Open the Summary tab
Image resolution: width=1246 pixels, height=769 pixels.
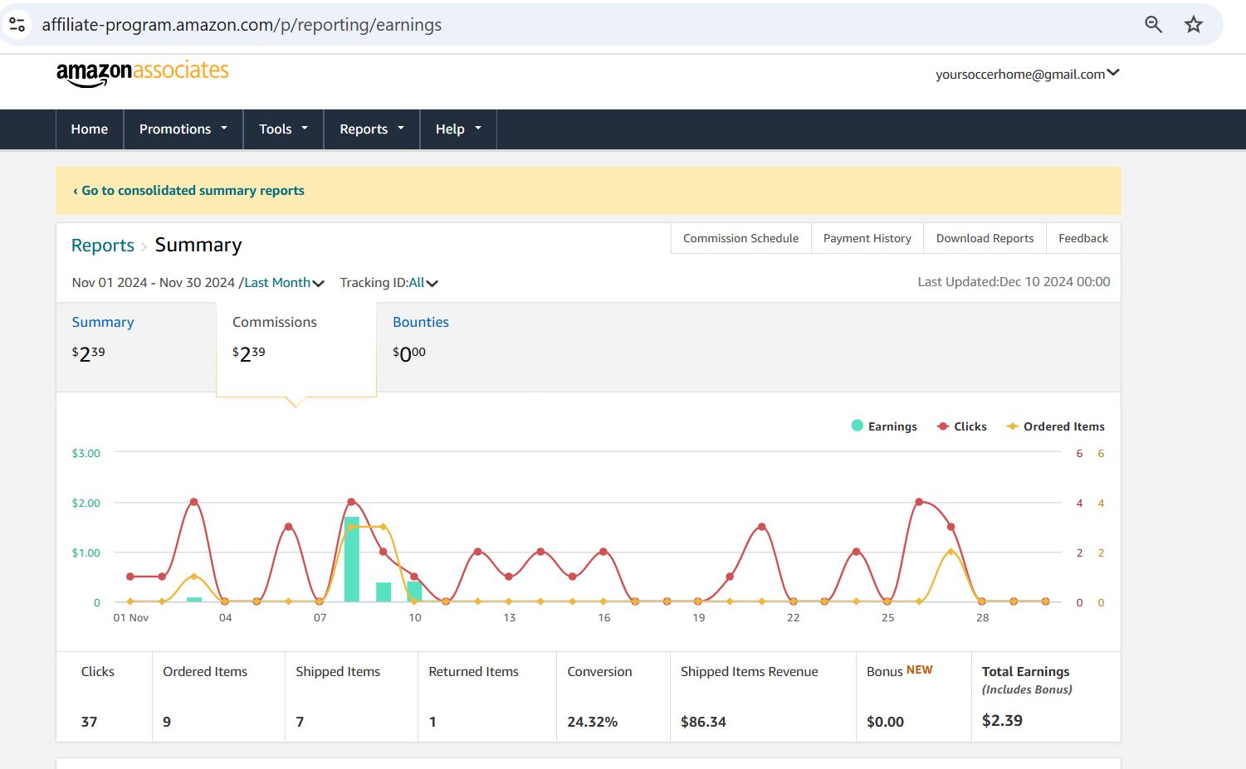136,347
